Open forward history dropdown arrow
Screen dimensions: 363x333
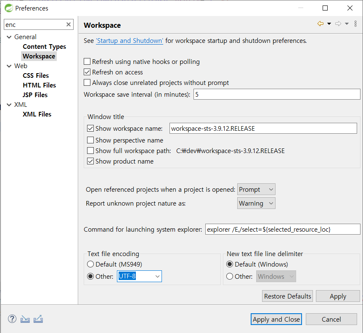[347, 24]
